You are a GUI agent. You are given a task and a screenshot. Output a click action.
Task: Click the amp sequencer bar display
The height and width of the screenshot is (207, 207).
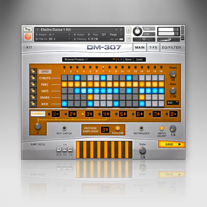pos(104,150)
